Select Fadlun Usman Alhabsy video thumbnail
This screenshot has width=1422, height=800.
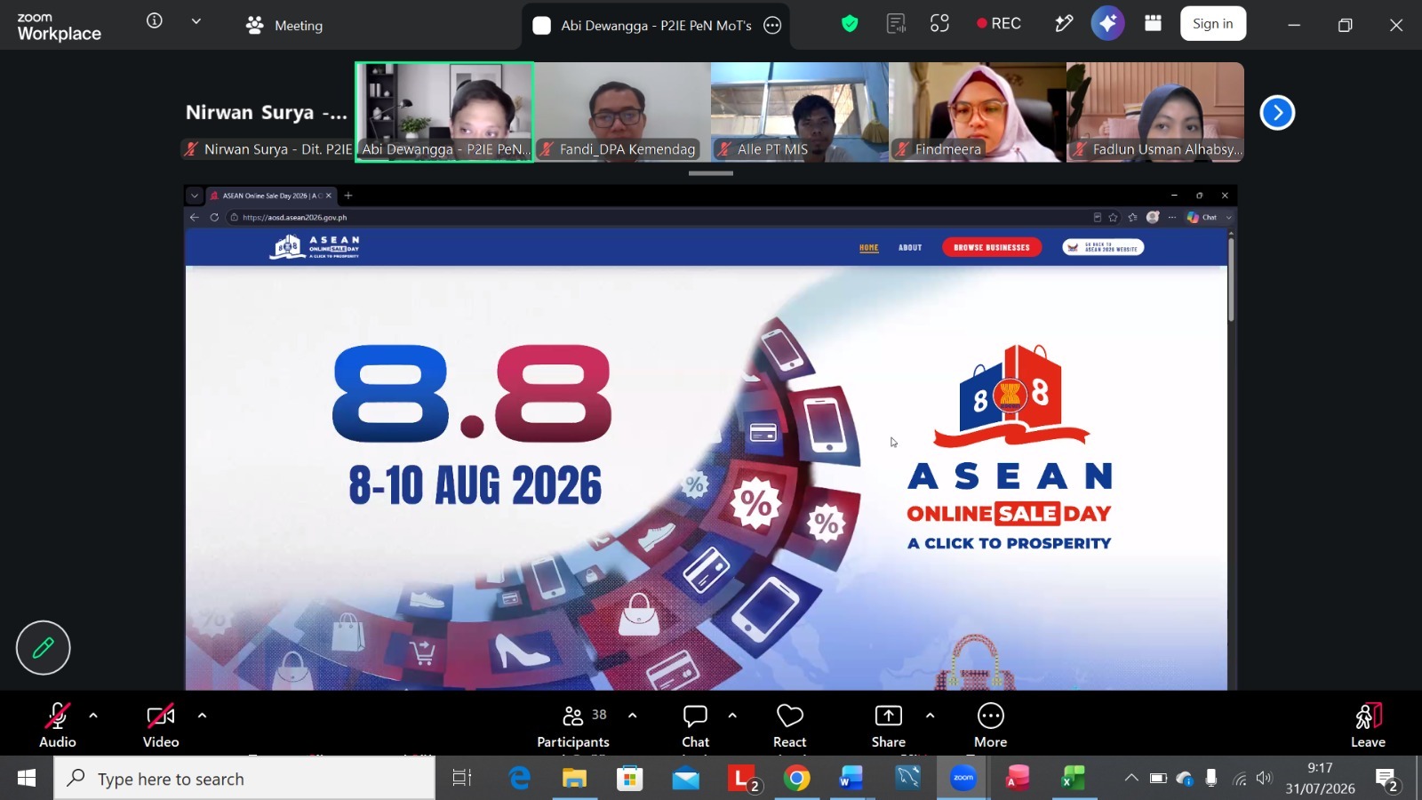pos(1155,112)
